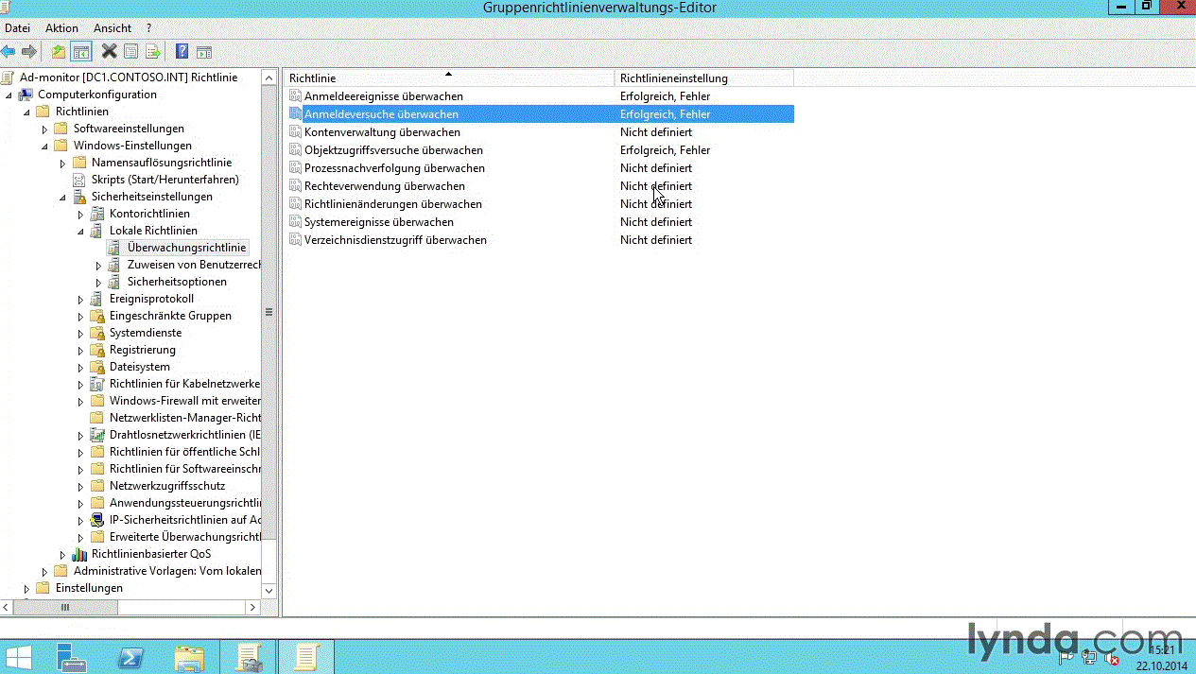Click the Delete (X) toolbar icon
Screen dimensions: 1196x674
[110, 51]
